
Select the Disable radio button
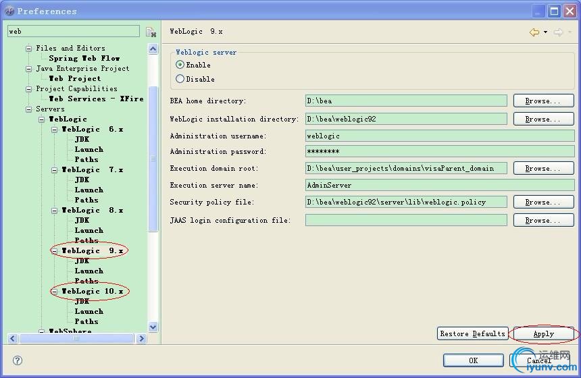tap(180, 79)
